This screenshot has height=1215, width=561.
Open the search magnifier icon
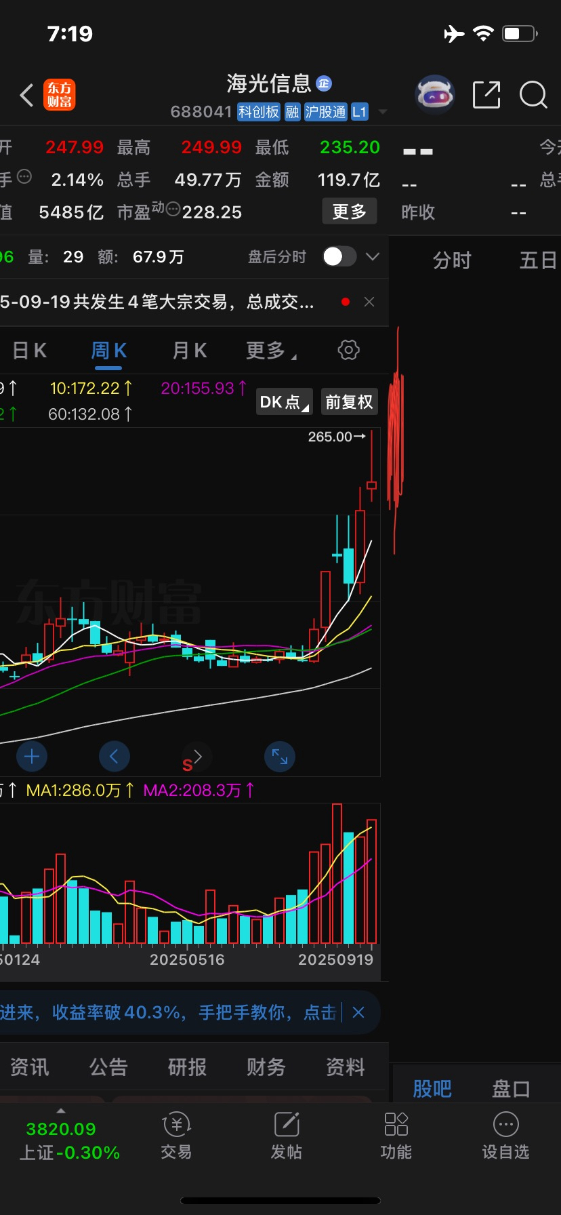pyautogui.click(x=533, y=95)
